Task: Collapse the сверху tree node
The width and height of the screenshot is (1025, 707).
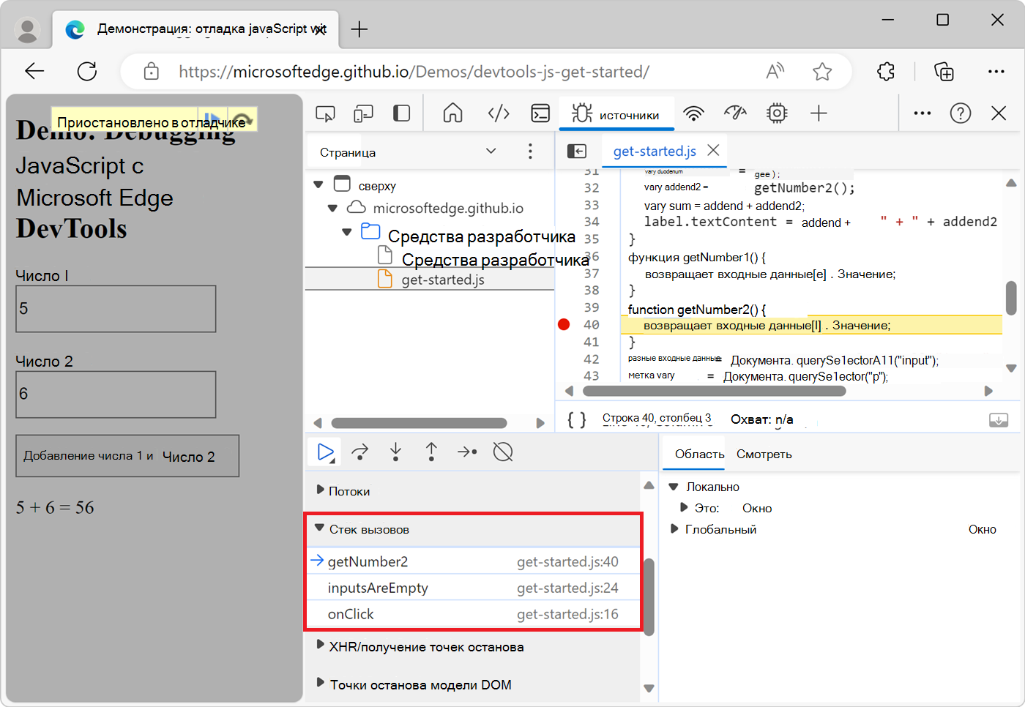Action: [x=318, y=185]
